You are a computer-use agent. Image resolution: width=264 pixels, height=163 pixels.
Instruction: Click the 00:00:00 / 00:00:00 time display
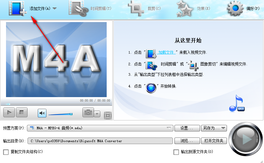click(95, 101)
